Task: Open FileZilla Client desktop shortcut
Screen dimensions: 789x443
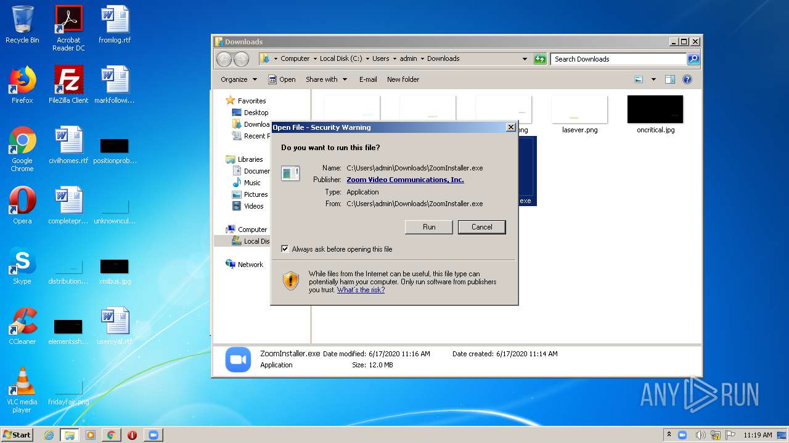Action: tap(68, 85)
